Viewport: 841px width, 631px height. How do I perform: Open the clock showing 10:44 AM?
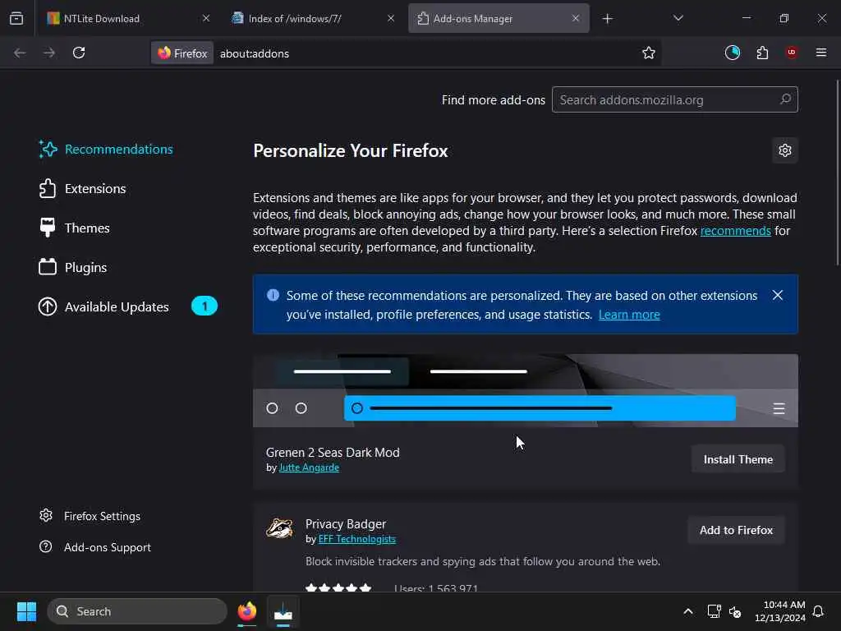pyautogui.click(x=779, y=611)
